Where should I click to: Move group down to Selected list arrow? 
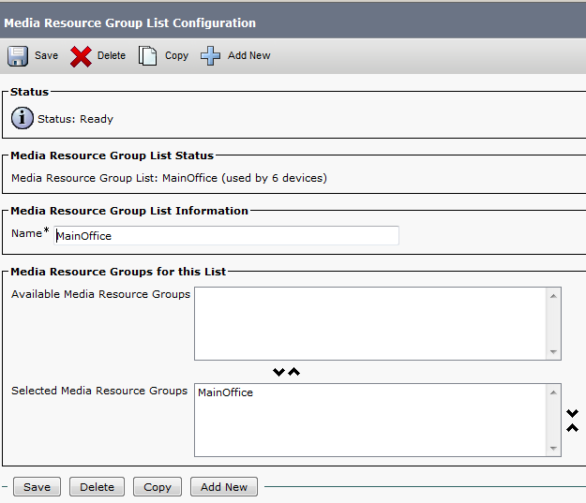278,372
